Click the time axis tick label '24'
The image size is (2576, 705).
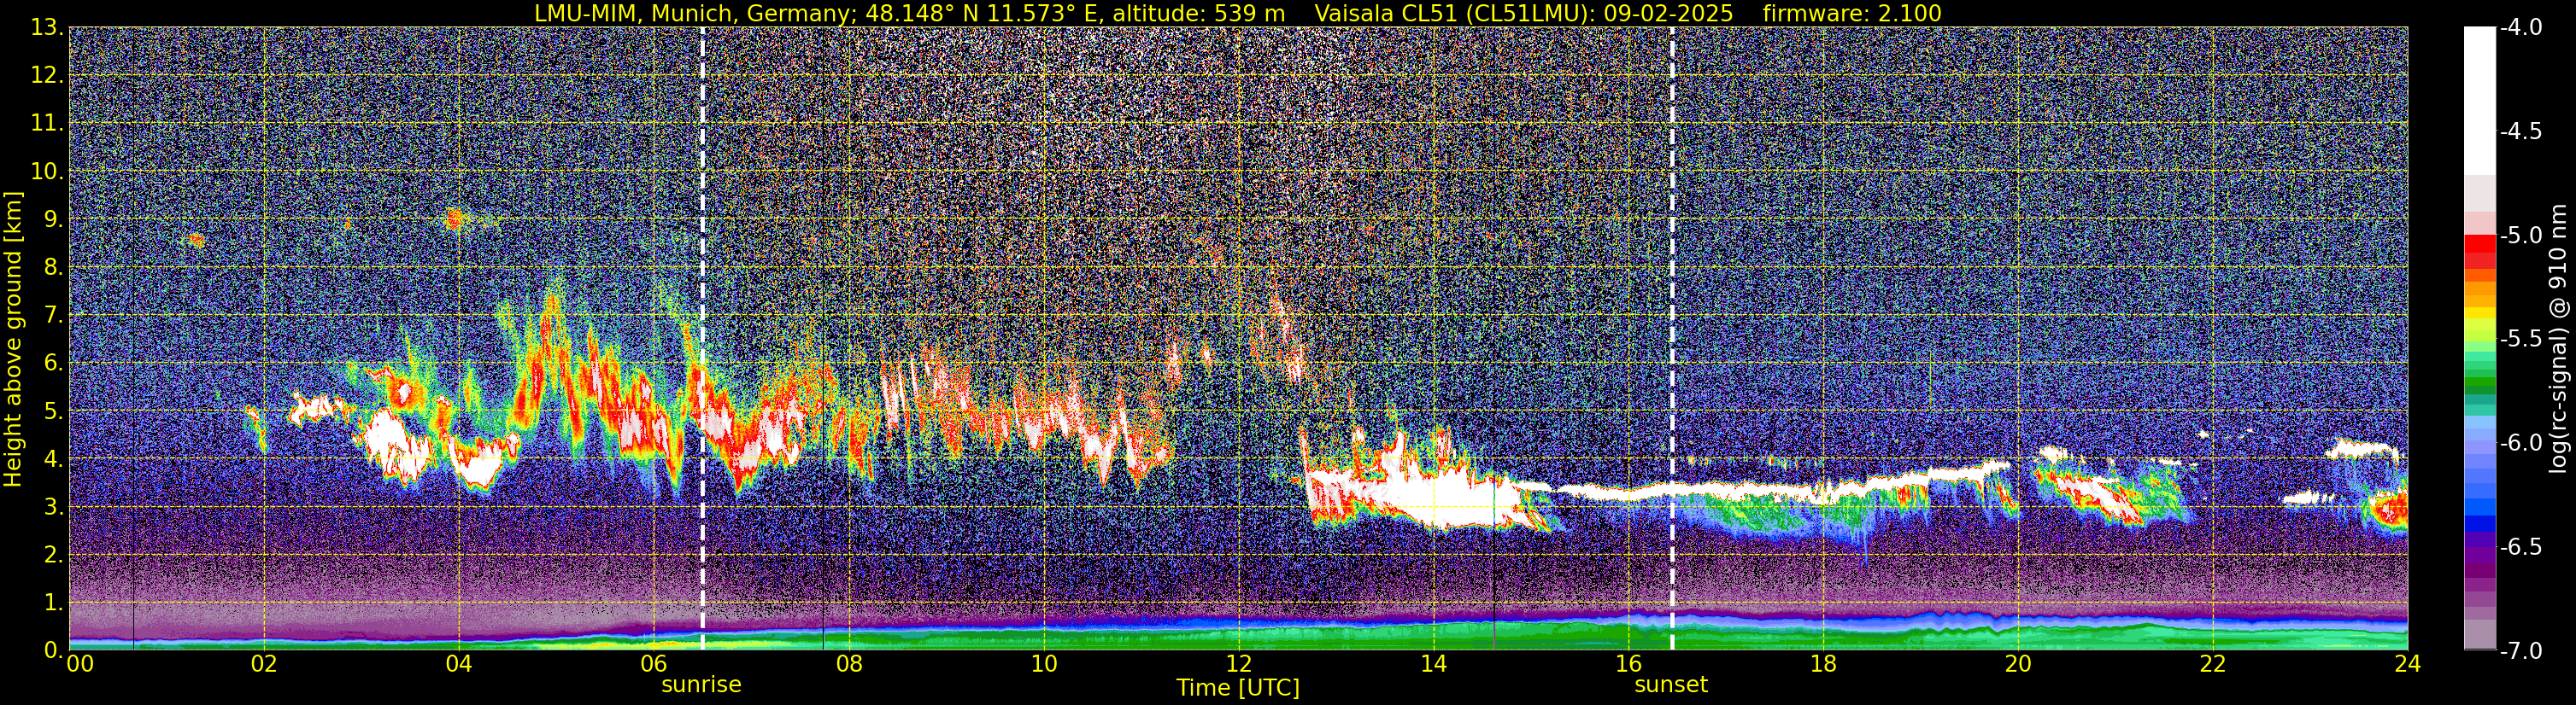point(2408,664)
